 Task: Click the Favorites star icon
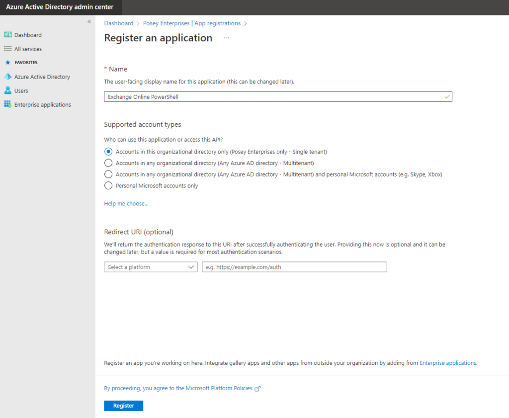(x=8, y=62)
